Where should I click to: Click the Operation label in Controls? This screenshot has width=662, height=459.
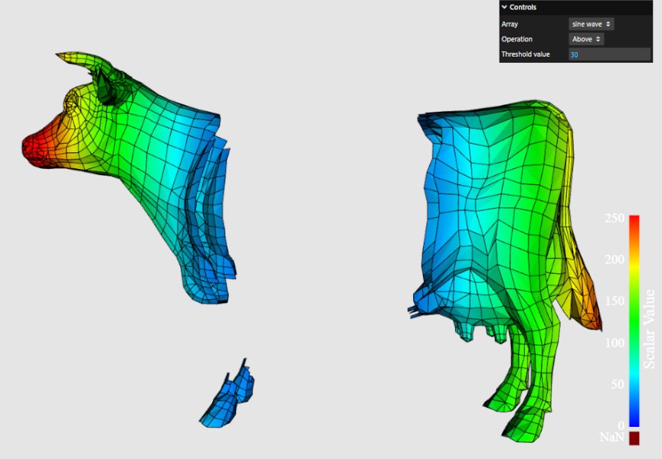tap(516, 39)
